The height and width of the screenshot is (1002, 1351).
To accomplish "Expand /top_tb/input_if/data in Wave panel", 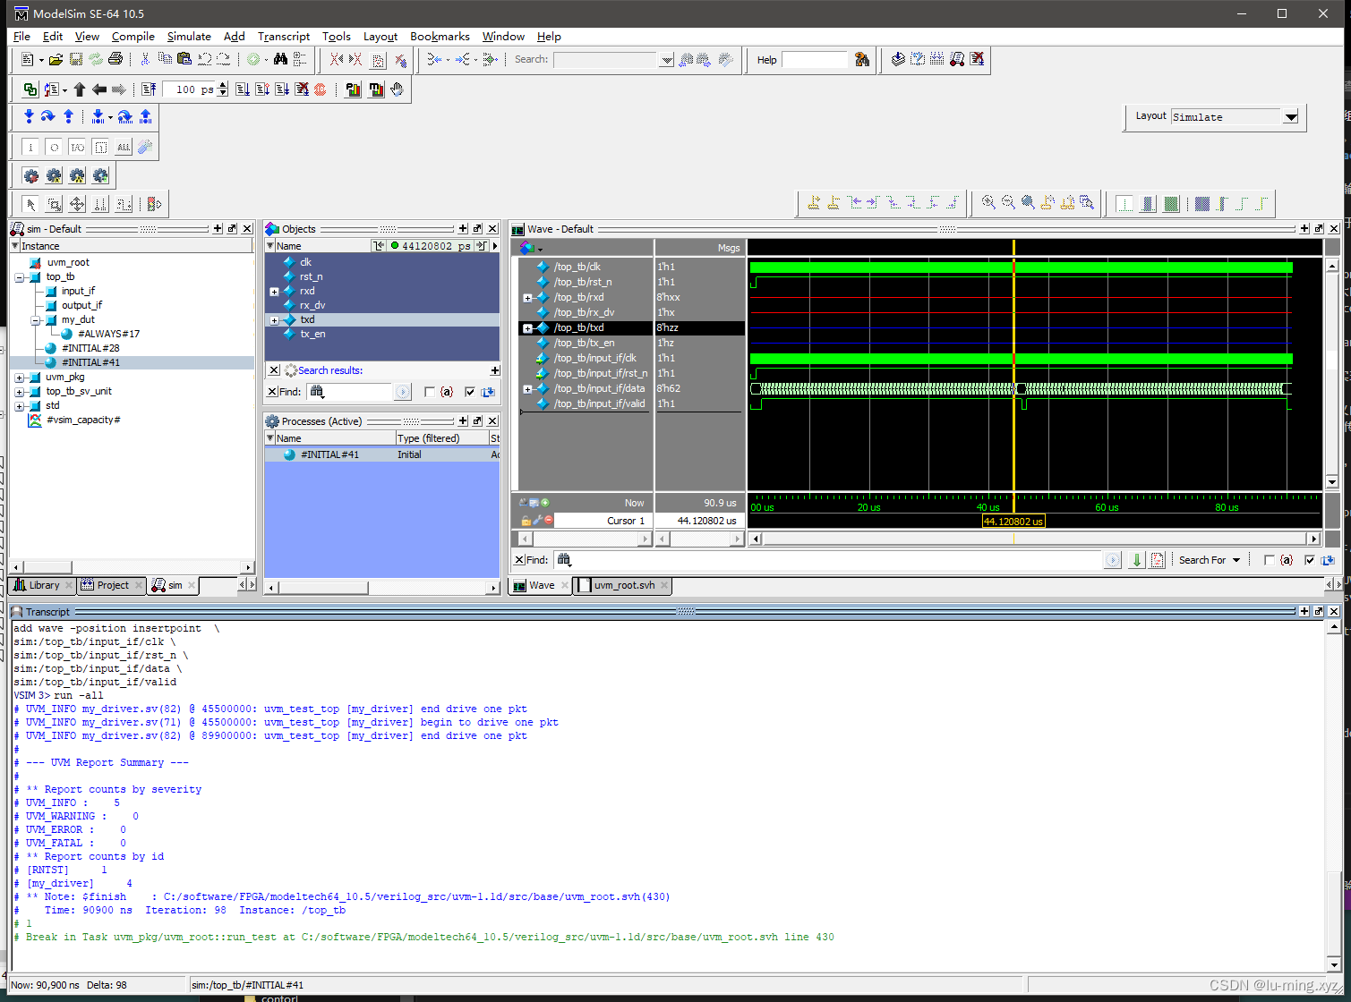I will [527, 389].
